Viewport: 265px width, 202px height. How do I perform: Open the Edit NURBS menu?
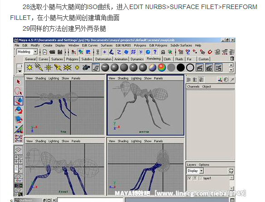coord(123,45)
